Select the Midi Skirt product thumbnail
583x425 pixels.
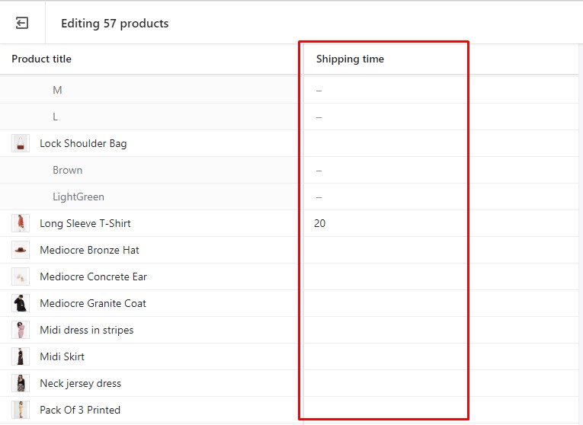[21, 356]
